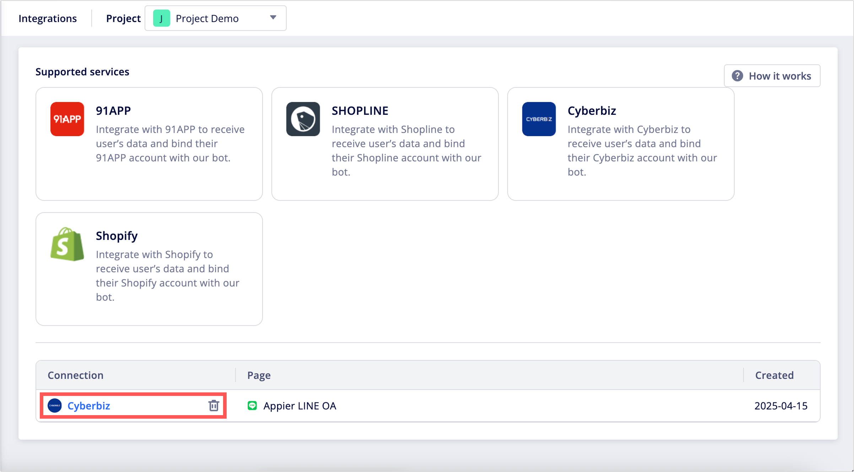Click the LINE icon beside Appier LINE OA

click(x=252, y=406)
